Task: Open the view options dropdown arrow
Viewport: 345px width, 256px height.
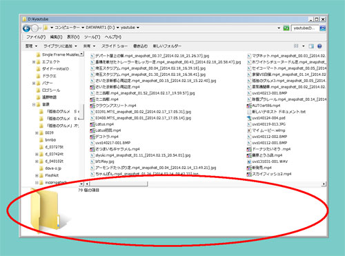Action: pyautogui.click(x=304, y=46)
